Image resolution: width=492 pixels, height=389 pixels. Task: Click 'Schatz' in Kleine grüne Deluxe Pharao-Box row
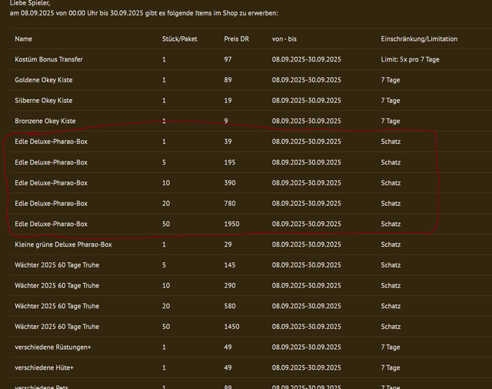pos(391,244)
